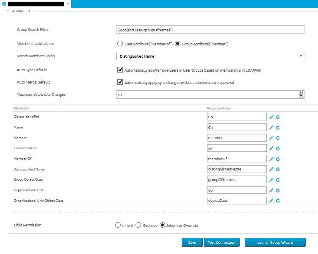This screenshot has width=318, height=254.
Task: Reset the Organizational Unit Object Class mapping
Action: (x=278, y=201)
